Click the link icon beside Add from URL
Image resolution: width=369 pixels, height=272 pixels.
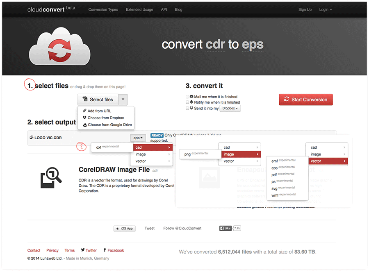tap(84, 111)
